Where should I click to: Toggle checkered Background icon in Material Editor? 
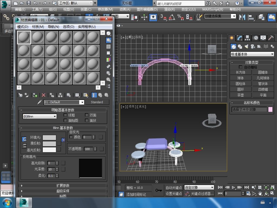tap(108, 47)
